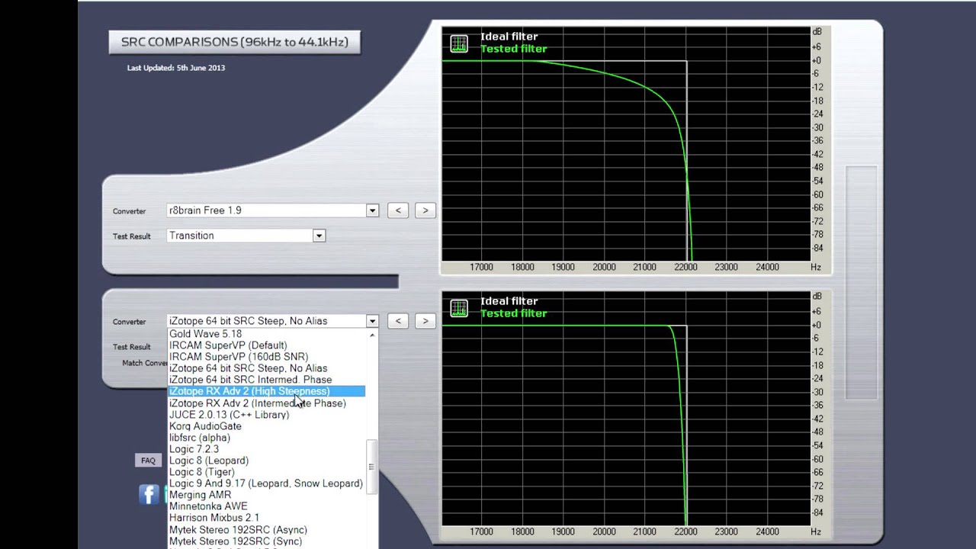The height and width of the screenshot is (549, 976).
Task: Go to next converter in upper panel
Action: [x=425, y=210]
